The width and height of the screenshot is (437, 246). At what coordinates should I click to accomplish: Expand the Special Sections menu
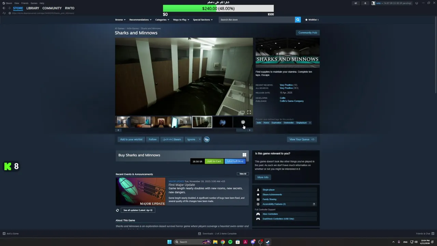pos(203,19)
